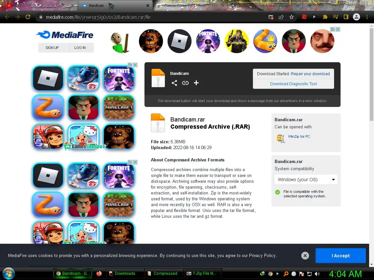Click the 'Uploaded: 2022-08-16 14:06:29' text
The image size is (374, 280).
(x=181, y=148)
